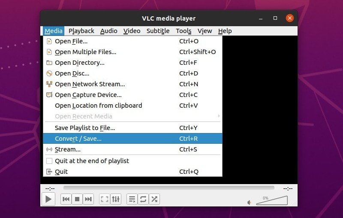
Task: Select Quit from the Media menu
Action: (132, 172)
